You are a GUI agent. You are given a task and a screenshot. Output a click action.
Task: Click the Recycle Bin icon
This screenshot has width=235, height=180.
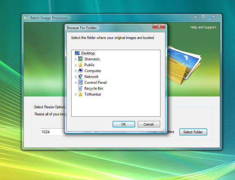tap(80, 88)
